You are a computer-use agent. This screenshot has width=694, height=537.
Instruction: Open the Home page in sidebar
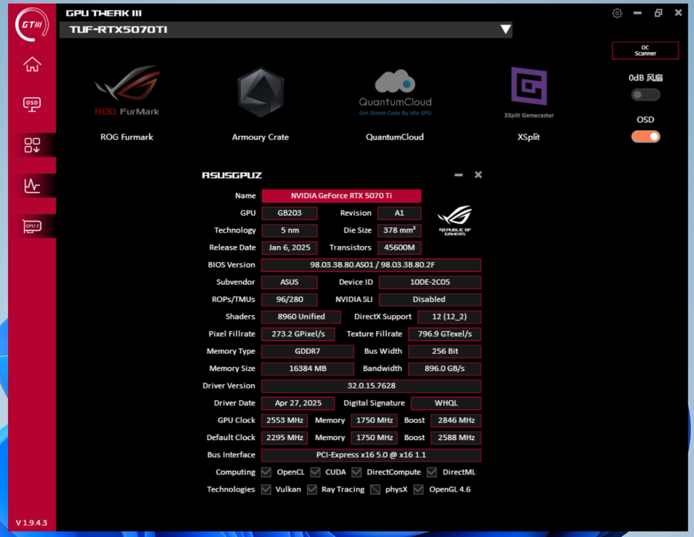(32, 64)
